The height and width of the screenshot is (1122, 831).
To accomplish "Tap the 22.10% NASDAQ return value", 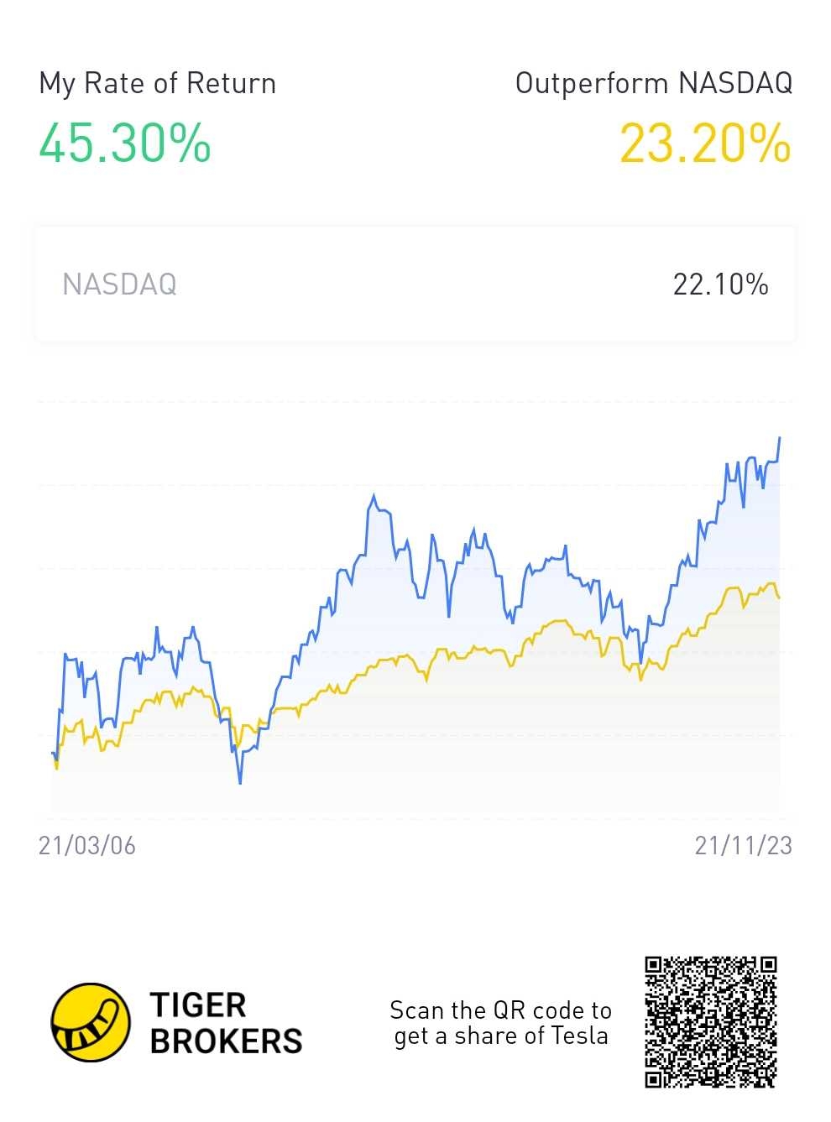I will pyautogui.click(x=720, y=284).
